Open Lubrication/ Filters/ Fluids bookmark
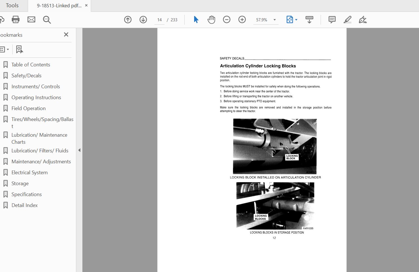Image resolution: width=419 pixels, height=272 pixels. pos(40,151)
